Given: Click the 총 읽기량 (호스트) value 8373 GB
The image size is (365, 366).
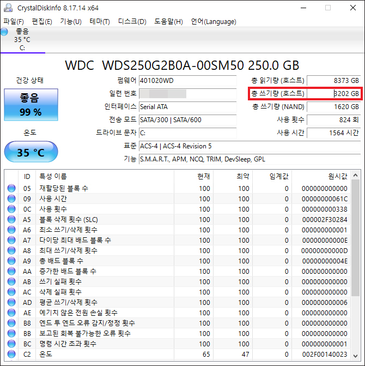Looking at the screenshot, I should (334, 81).
